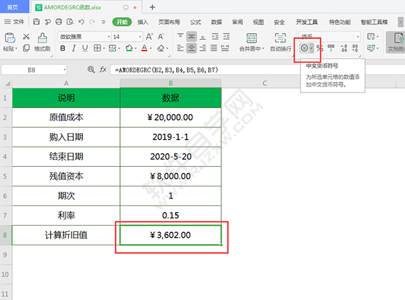Apply justify alignment
405x300 pixels.
(x=214, y=48)
